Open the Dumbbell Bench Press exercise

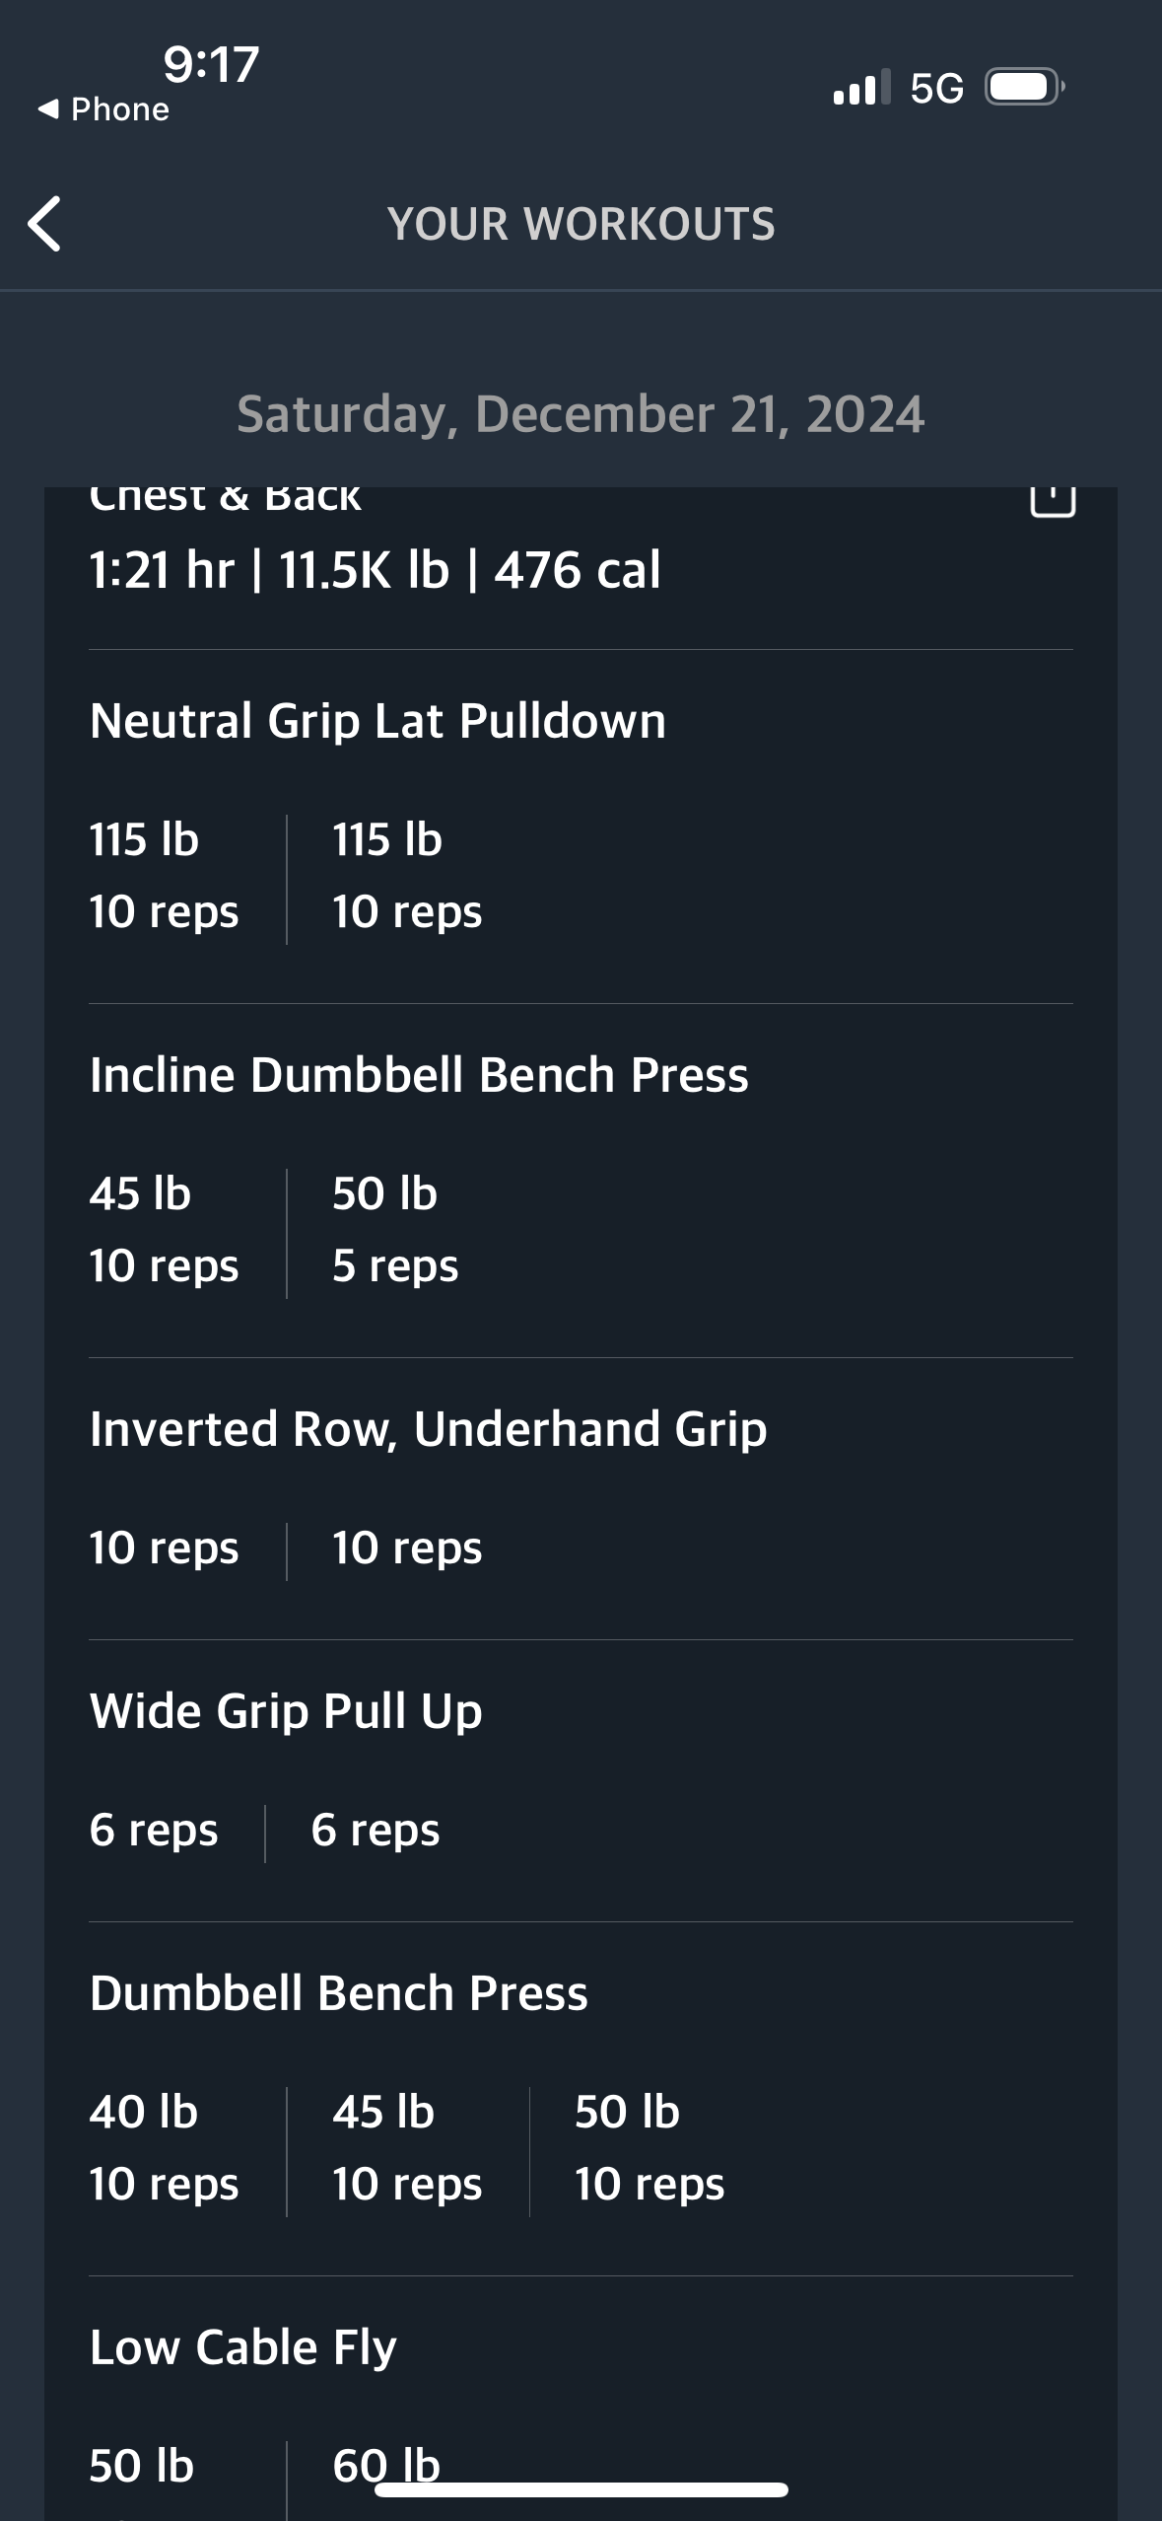tap(338, 1993)
